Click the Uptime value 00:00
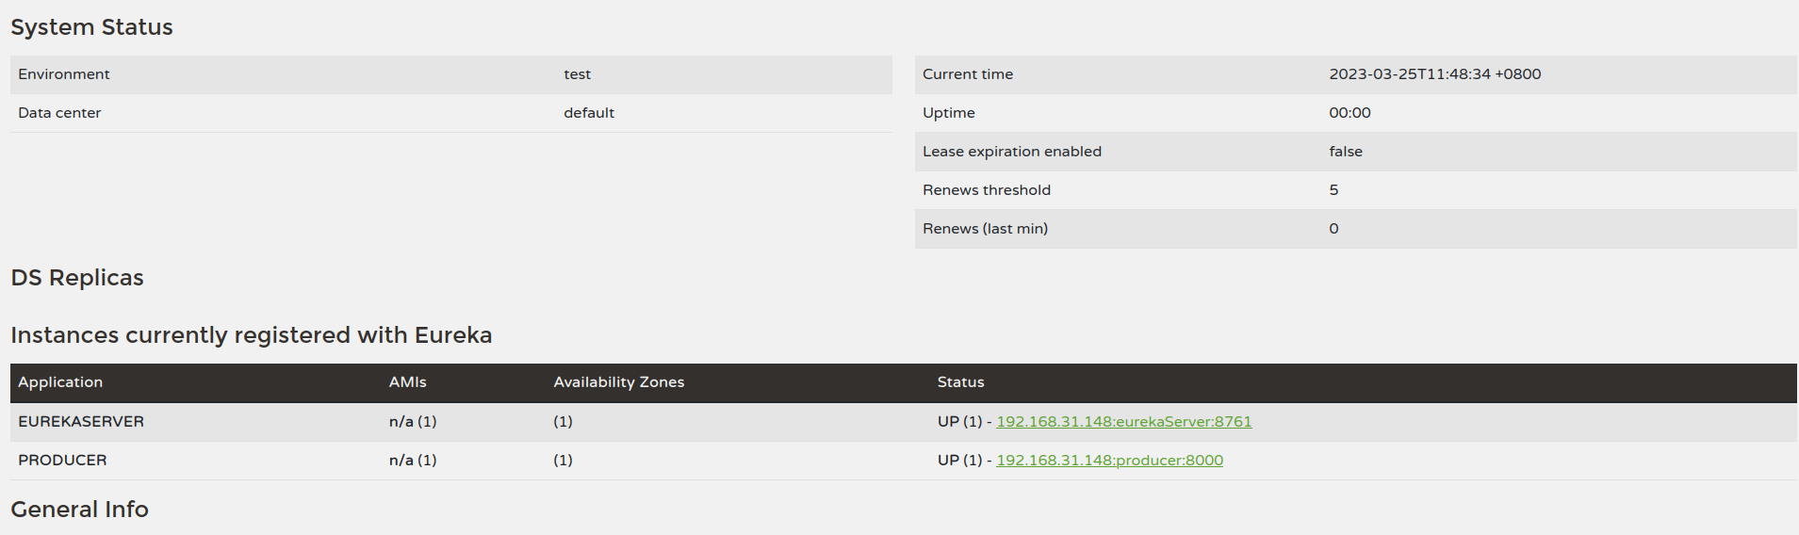The image size is (1799, 535). 1349,113
